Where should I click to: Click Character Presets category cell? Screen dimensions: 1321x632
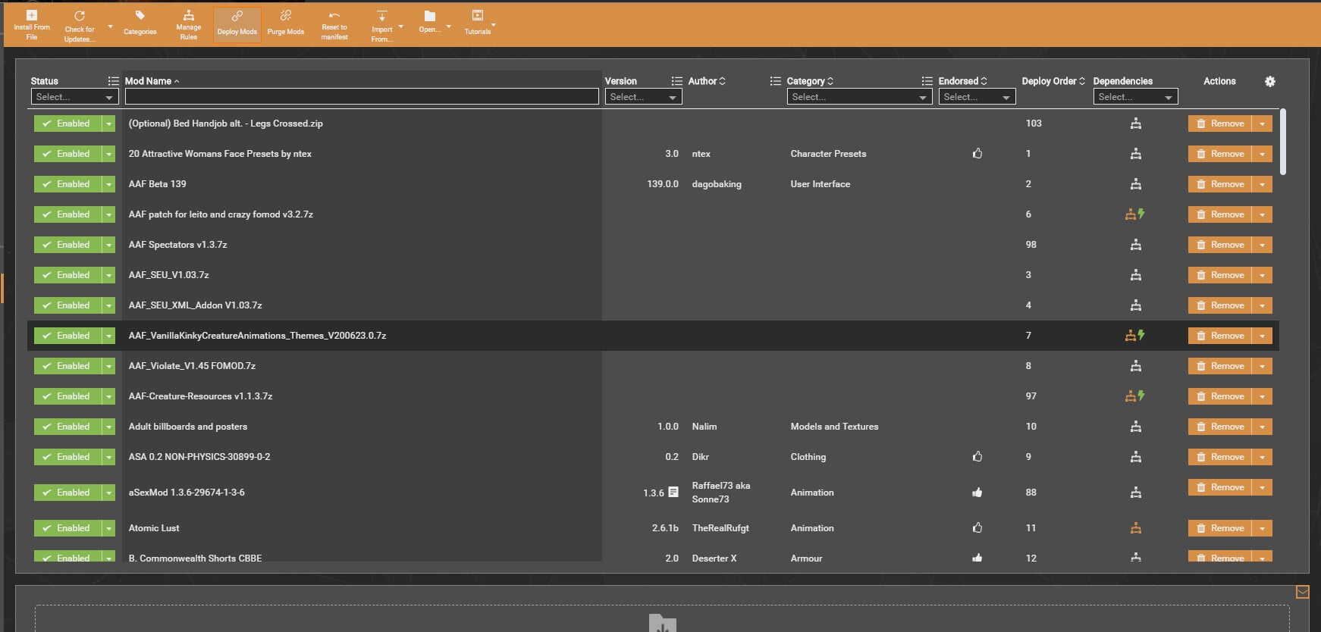tap(828, 154)
